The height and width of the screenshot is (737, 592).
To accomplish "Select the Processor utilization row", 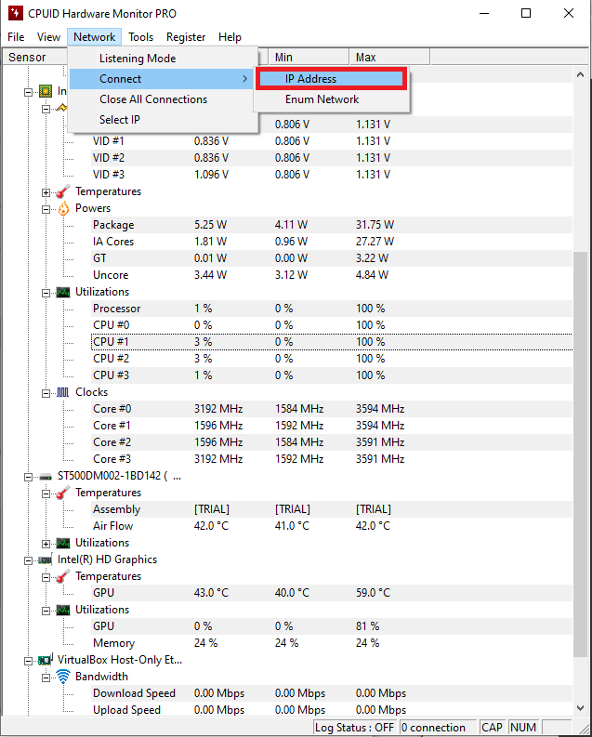I will click(x=332, y=309).
